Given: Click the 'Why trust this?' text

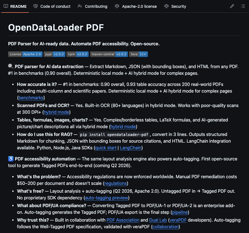Looking at the screenshot, I should point(33,220).
